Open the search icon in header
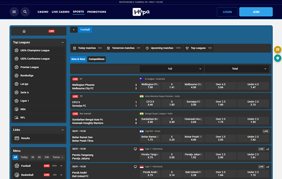Screen dimensions: 282x179 tap(25, 12)
